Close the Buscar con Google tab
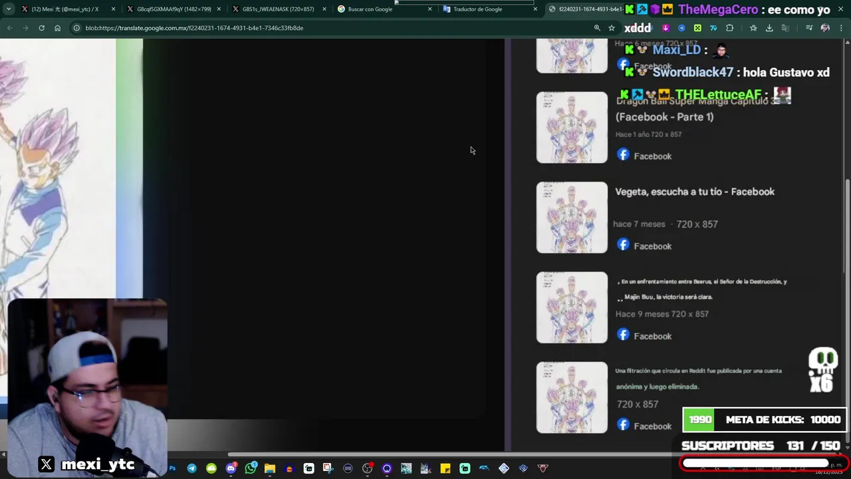The image size is (851, 479). tap(429, 9)
